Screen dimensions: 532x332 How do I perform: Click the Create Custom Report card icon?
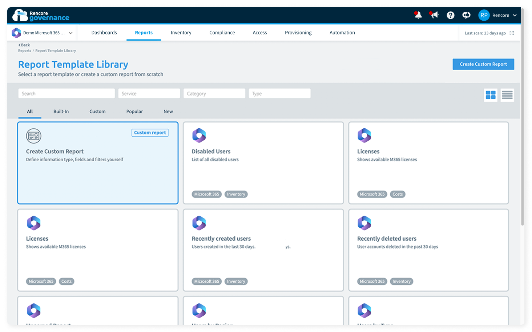(x=34, y=136)
